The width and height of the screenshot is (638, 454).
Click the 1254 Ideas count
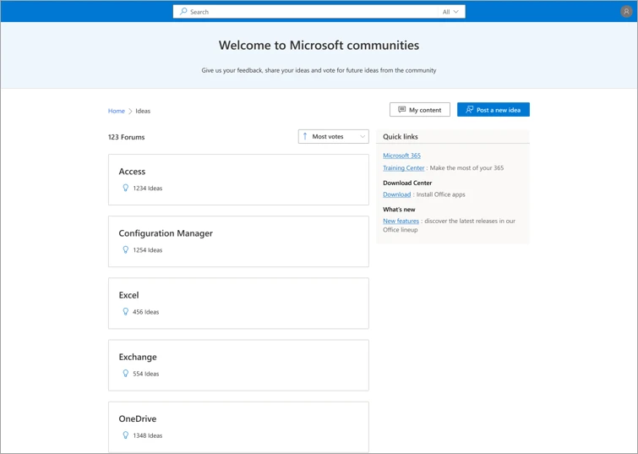pos(148,250)
